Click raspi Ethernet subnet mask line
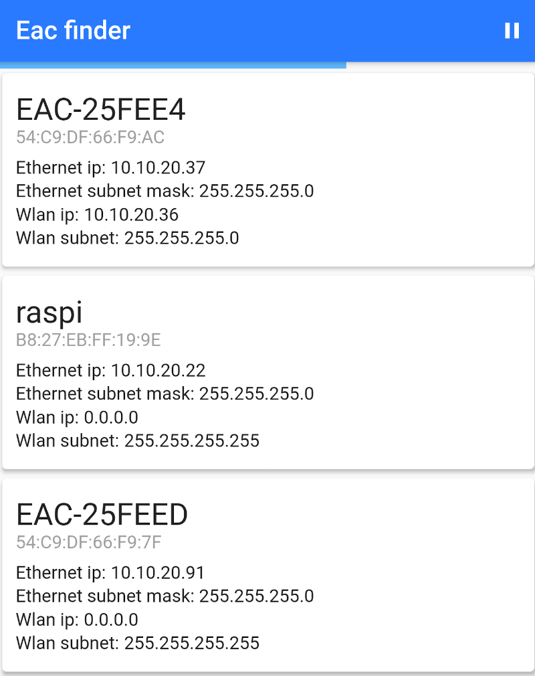 [165, 394]
